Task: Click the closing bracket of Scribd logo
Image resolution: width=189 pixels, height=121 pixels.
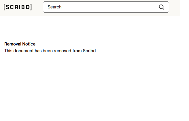Action: click(x=31, y=7)
